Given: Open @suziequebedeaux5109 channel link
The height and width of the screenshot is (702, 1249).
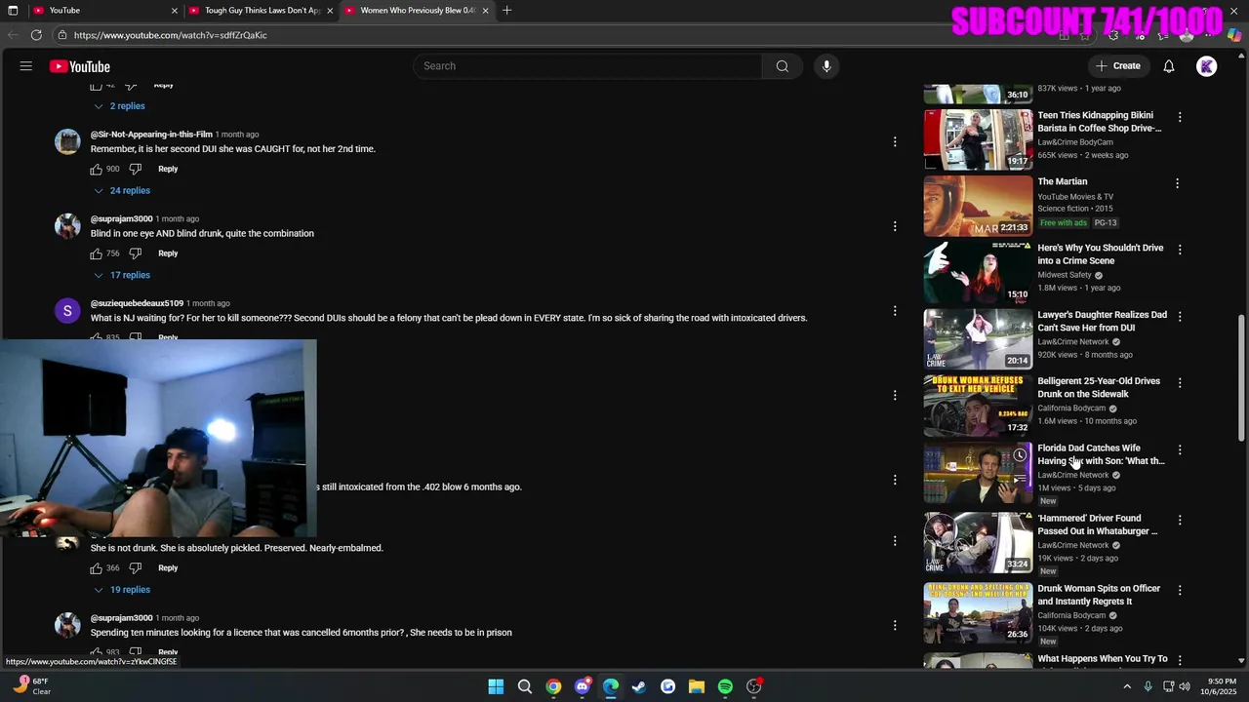Looking at the screenshot, I should tap(137, 303).
